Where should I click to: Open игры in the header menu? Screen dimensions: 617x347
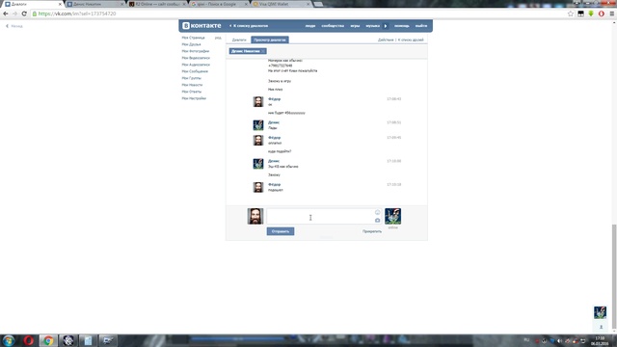tap(355, 26)
